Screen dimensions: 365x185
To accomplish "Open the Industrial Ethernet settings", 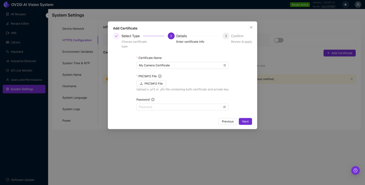I will (x=23, y=61).
